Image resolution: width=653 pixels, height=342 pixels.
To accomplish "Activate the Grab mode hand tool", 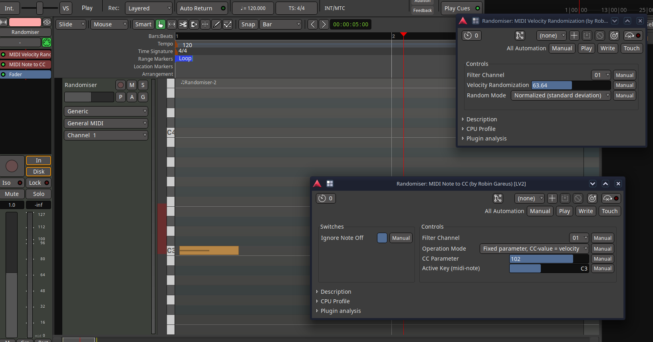I will (160, 24).
